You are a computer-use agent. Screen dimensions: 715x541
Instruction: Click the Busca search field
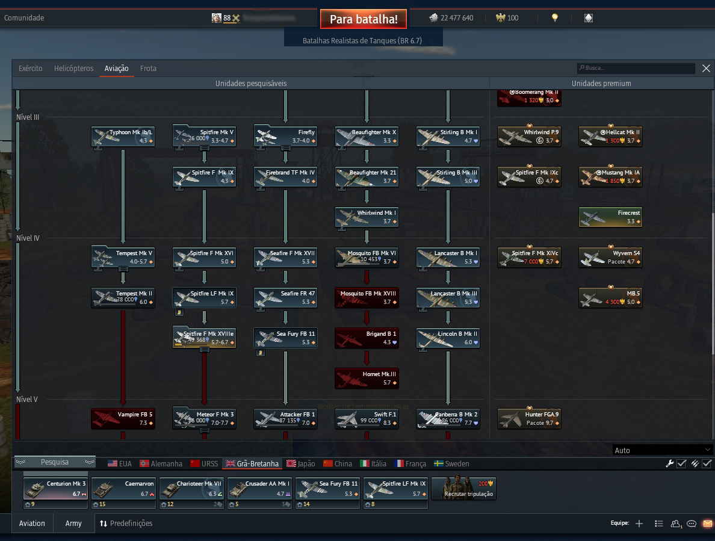(x=636, y=68)
